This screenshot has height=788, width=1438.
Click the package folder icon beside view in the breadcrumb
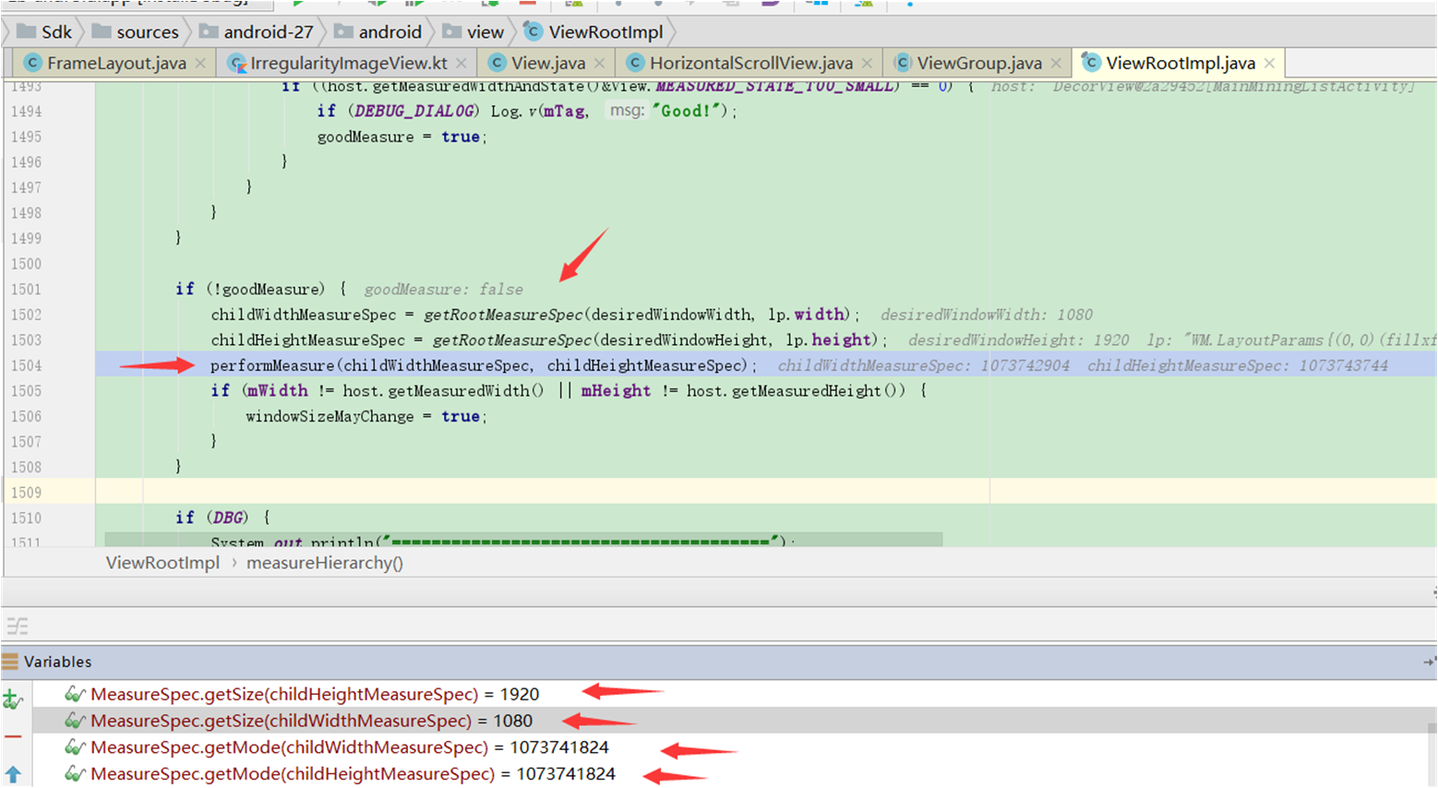click(x=451, y=31)
